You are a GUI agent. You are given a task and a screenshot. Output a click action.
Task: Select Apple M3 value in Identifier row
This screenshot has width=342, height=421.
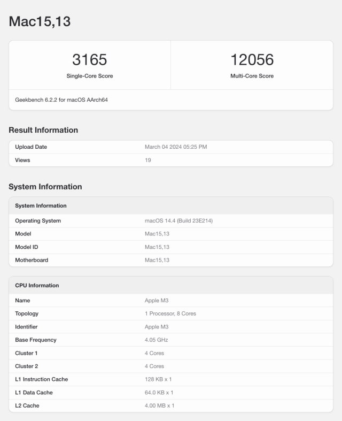pyautogui.click(x=157, y=327)
